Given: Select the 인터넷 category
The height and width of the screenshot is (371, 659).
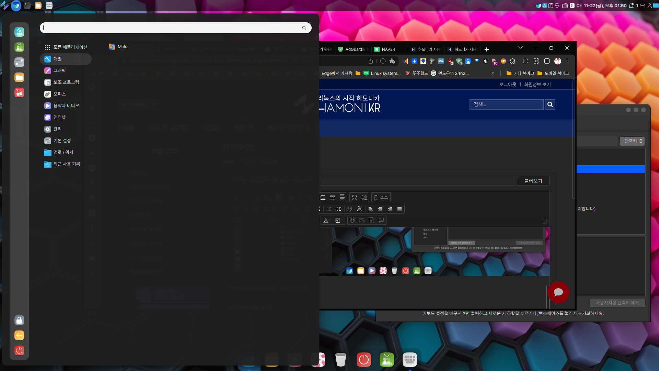Looking at the screenshot, I should point(66,117).
